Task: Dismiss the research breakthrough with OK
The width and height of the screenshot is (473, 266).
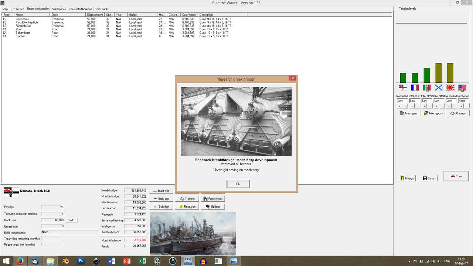Action: (238, 184)
